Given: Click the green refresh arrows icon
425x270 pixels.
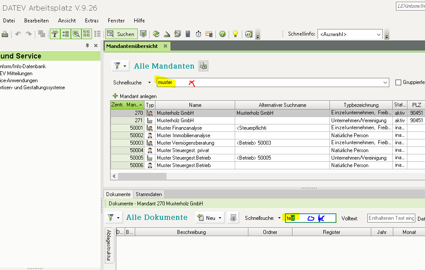Looking at the screenshot, I should coord(156,34).
